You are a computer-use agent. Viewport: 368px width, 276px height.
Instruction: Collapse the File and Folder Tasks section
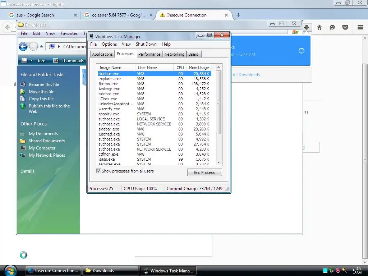[x=42, y=75]
